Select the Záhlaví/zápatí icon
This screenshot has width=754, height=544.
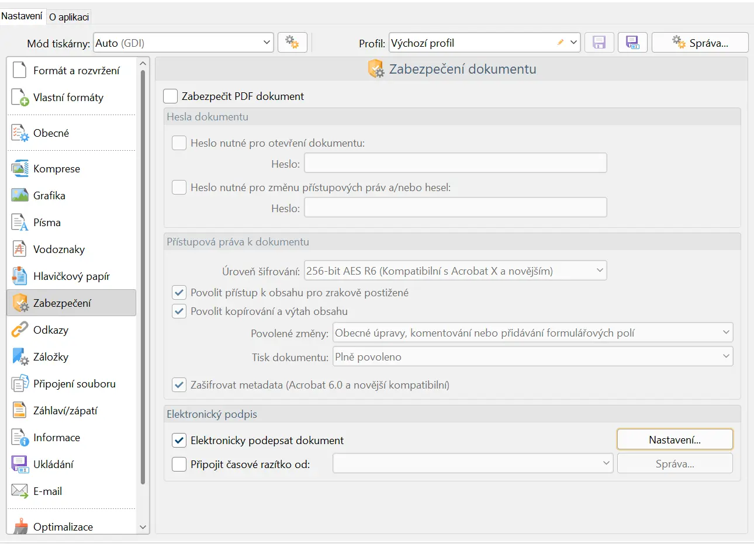[20, 411]
